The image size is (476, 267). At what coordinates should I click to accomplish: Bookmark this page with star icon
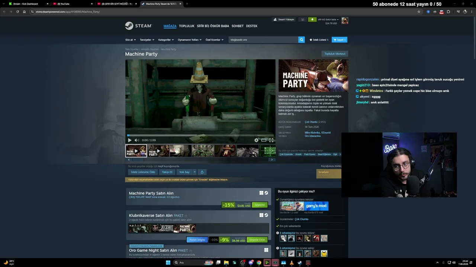[x=419, y=11]
